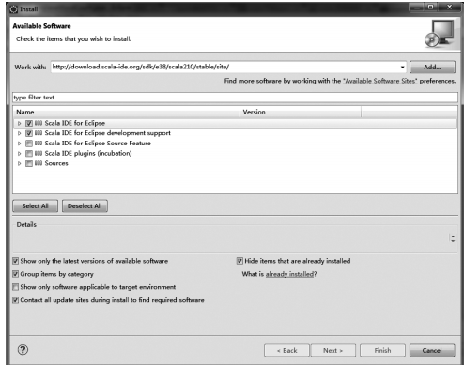Click the Name column header

(x=126, y=112)
